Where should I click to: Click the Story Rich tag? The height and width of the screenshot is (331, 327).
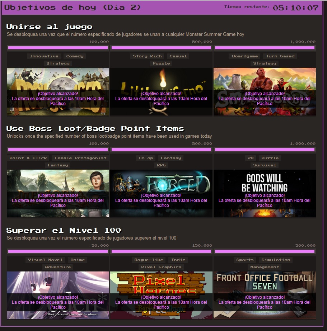pyautogui.click(x=147, y=56)
